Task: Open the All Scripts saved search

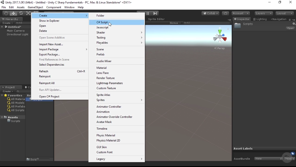Action: [x=16, y=110]
